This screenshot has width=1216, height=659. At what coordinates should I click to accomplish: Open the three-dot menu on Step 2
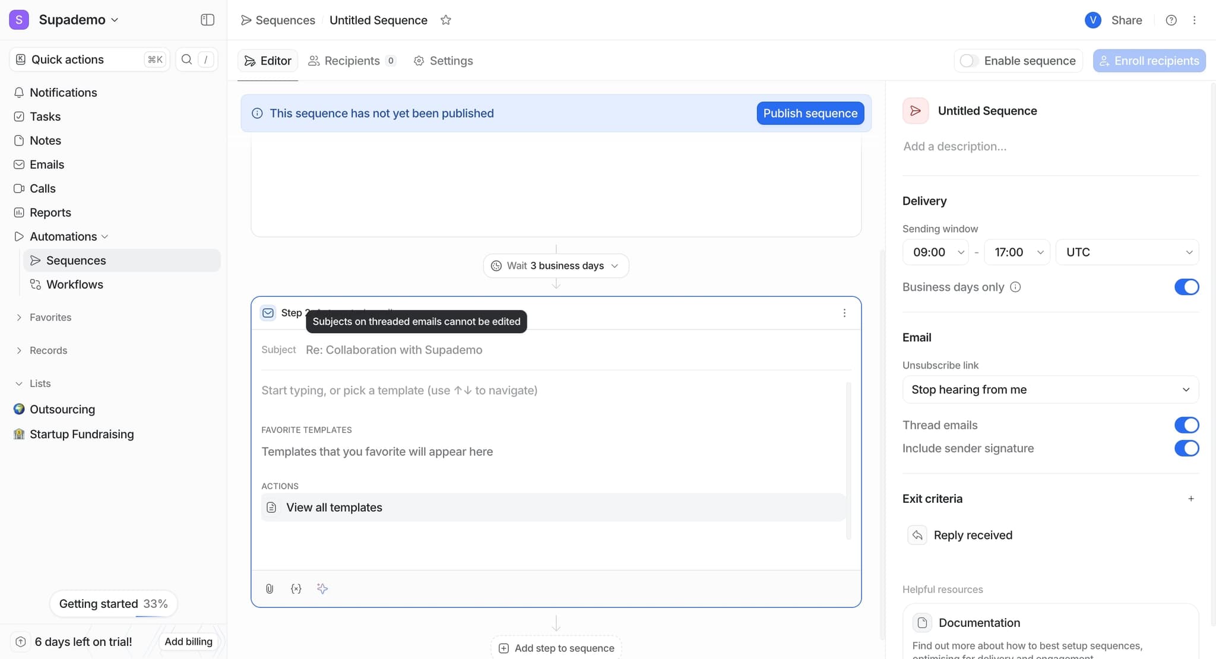coord(844,313)
